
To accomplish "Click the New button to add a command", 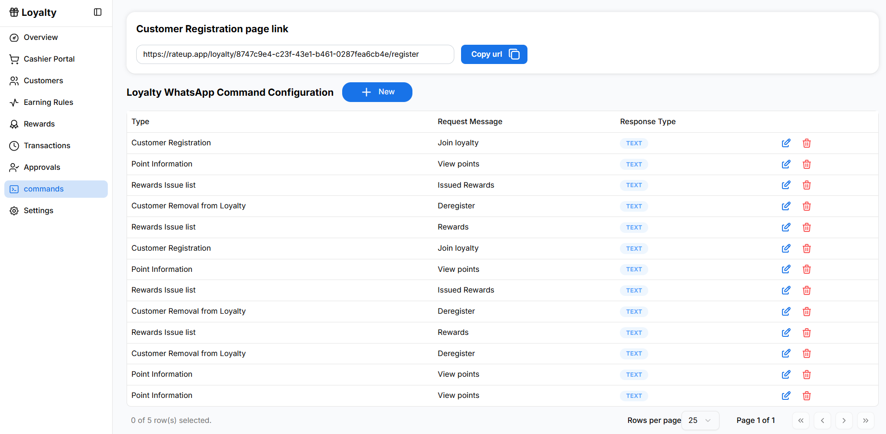I will point(377,92).
